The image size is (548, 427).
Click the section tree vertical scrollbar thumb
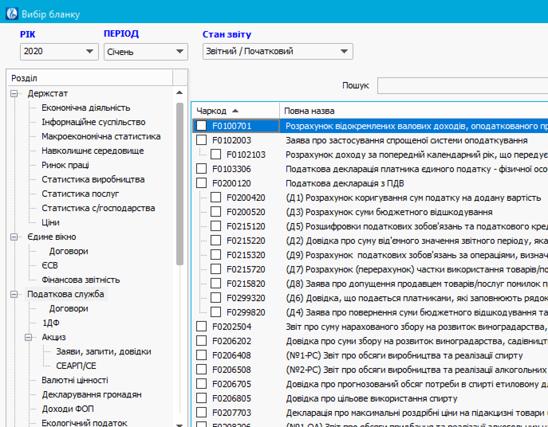pos(179,183)
